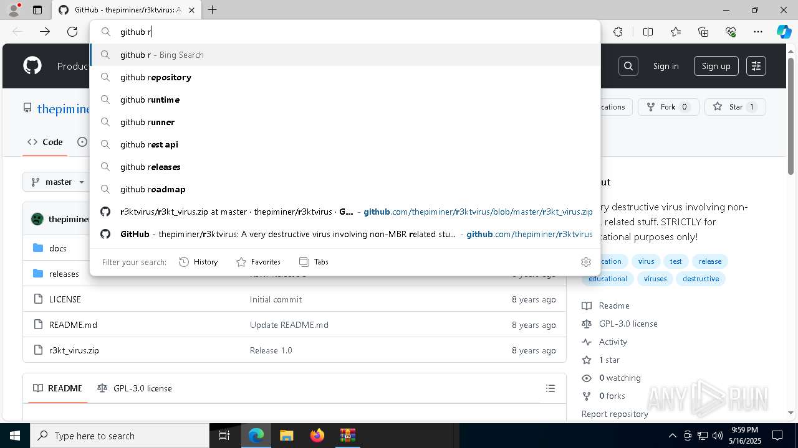Screen dimensions: 798x448
Task: Select 'github runtime' suggestion
Action: click(345, 100)
